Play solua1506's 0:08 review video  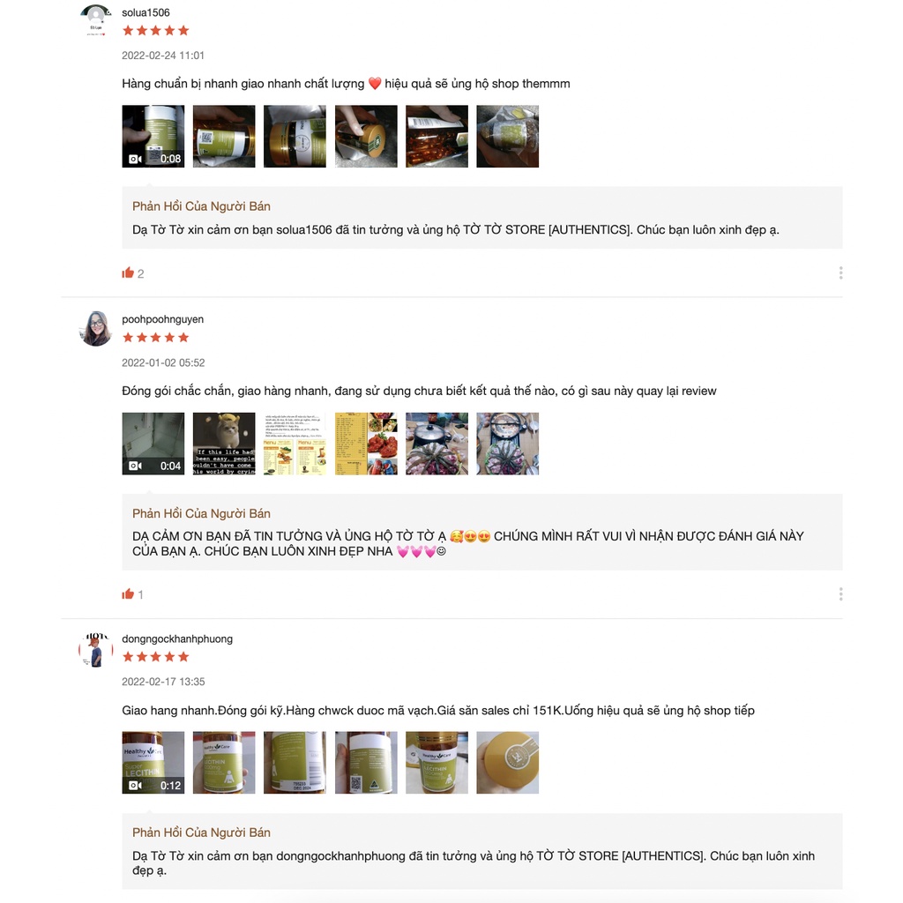(153, 137)
